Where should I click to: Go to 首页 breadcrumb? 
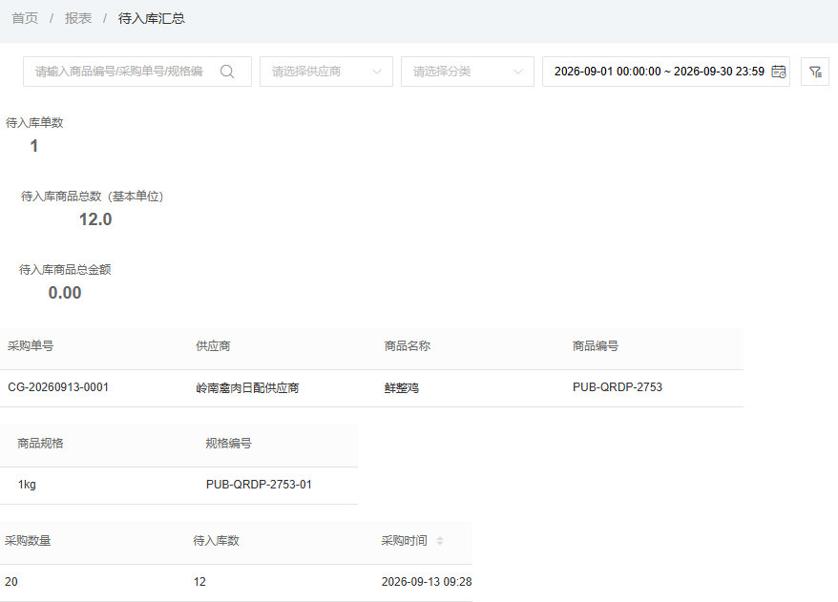pyautogui.click(x=25, y=18)
